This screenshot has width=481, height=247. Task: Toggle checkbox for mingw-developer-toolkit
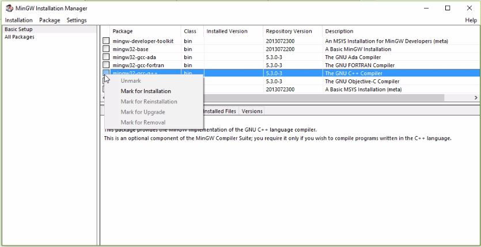106,41
